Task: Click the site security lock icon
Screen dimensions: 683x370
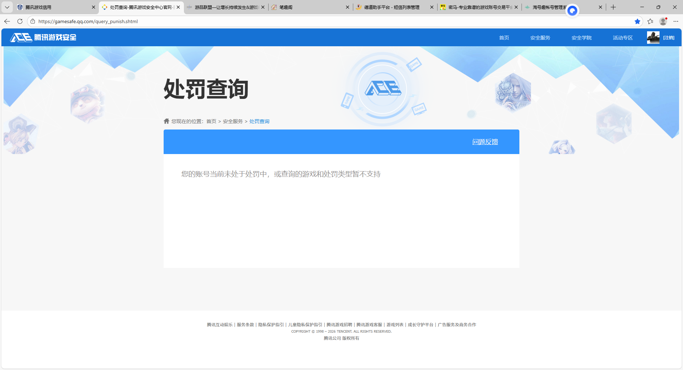Action: click(x=32, y=21)
